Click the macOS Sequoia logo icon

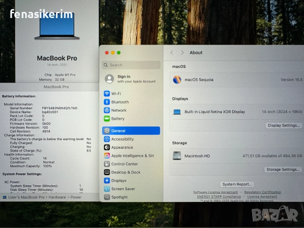[177, 79]
